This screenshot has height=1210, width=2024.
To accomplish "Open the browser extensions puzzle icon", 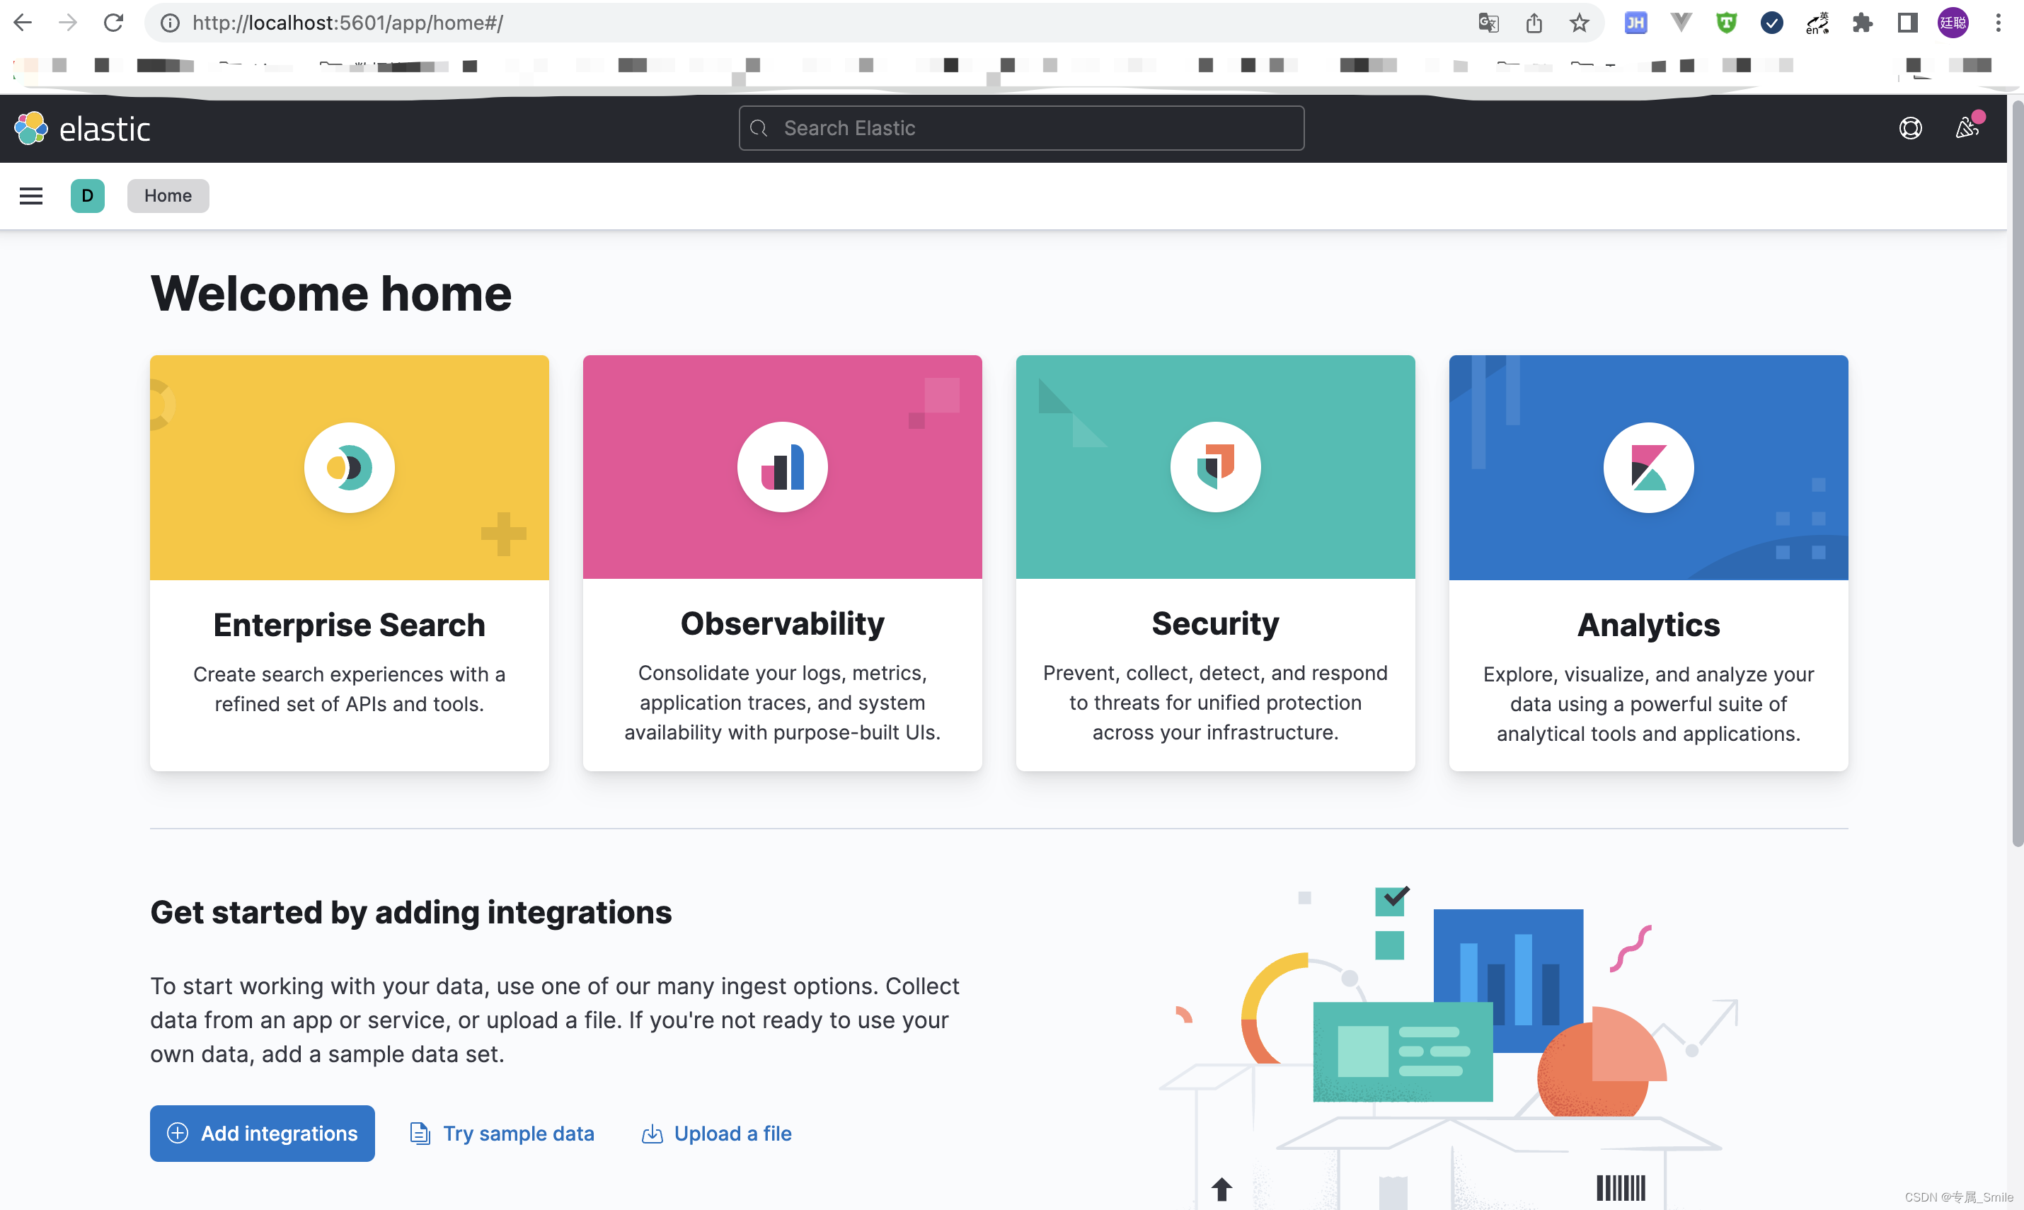I will pyautogui.click(x=1862, y=23).
